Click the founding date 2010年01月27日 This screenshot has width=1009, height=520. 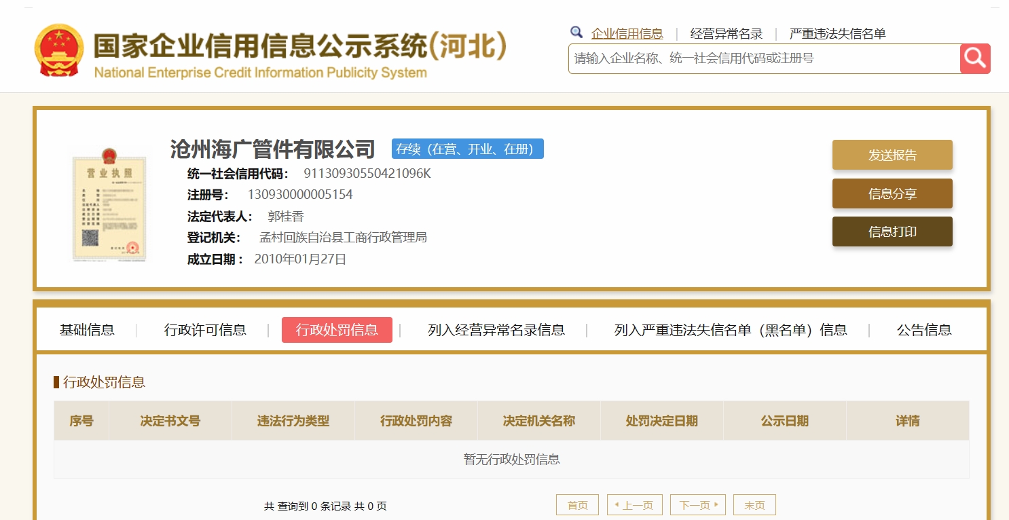point(300,259)
